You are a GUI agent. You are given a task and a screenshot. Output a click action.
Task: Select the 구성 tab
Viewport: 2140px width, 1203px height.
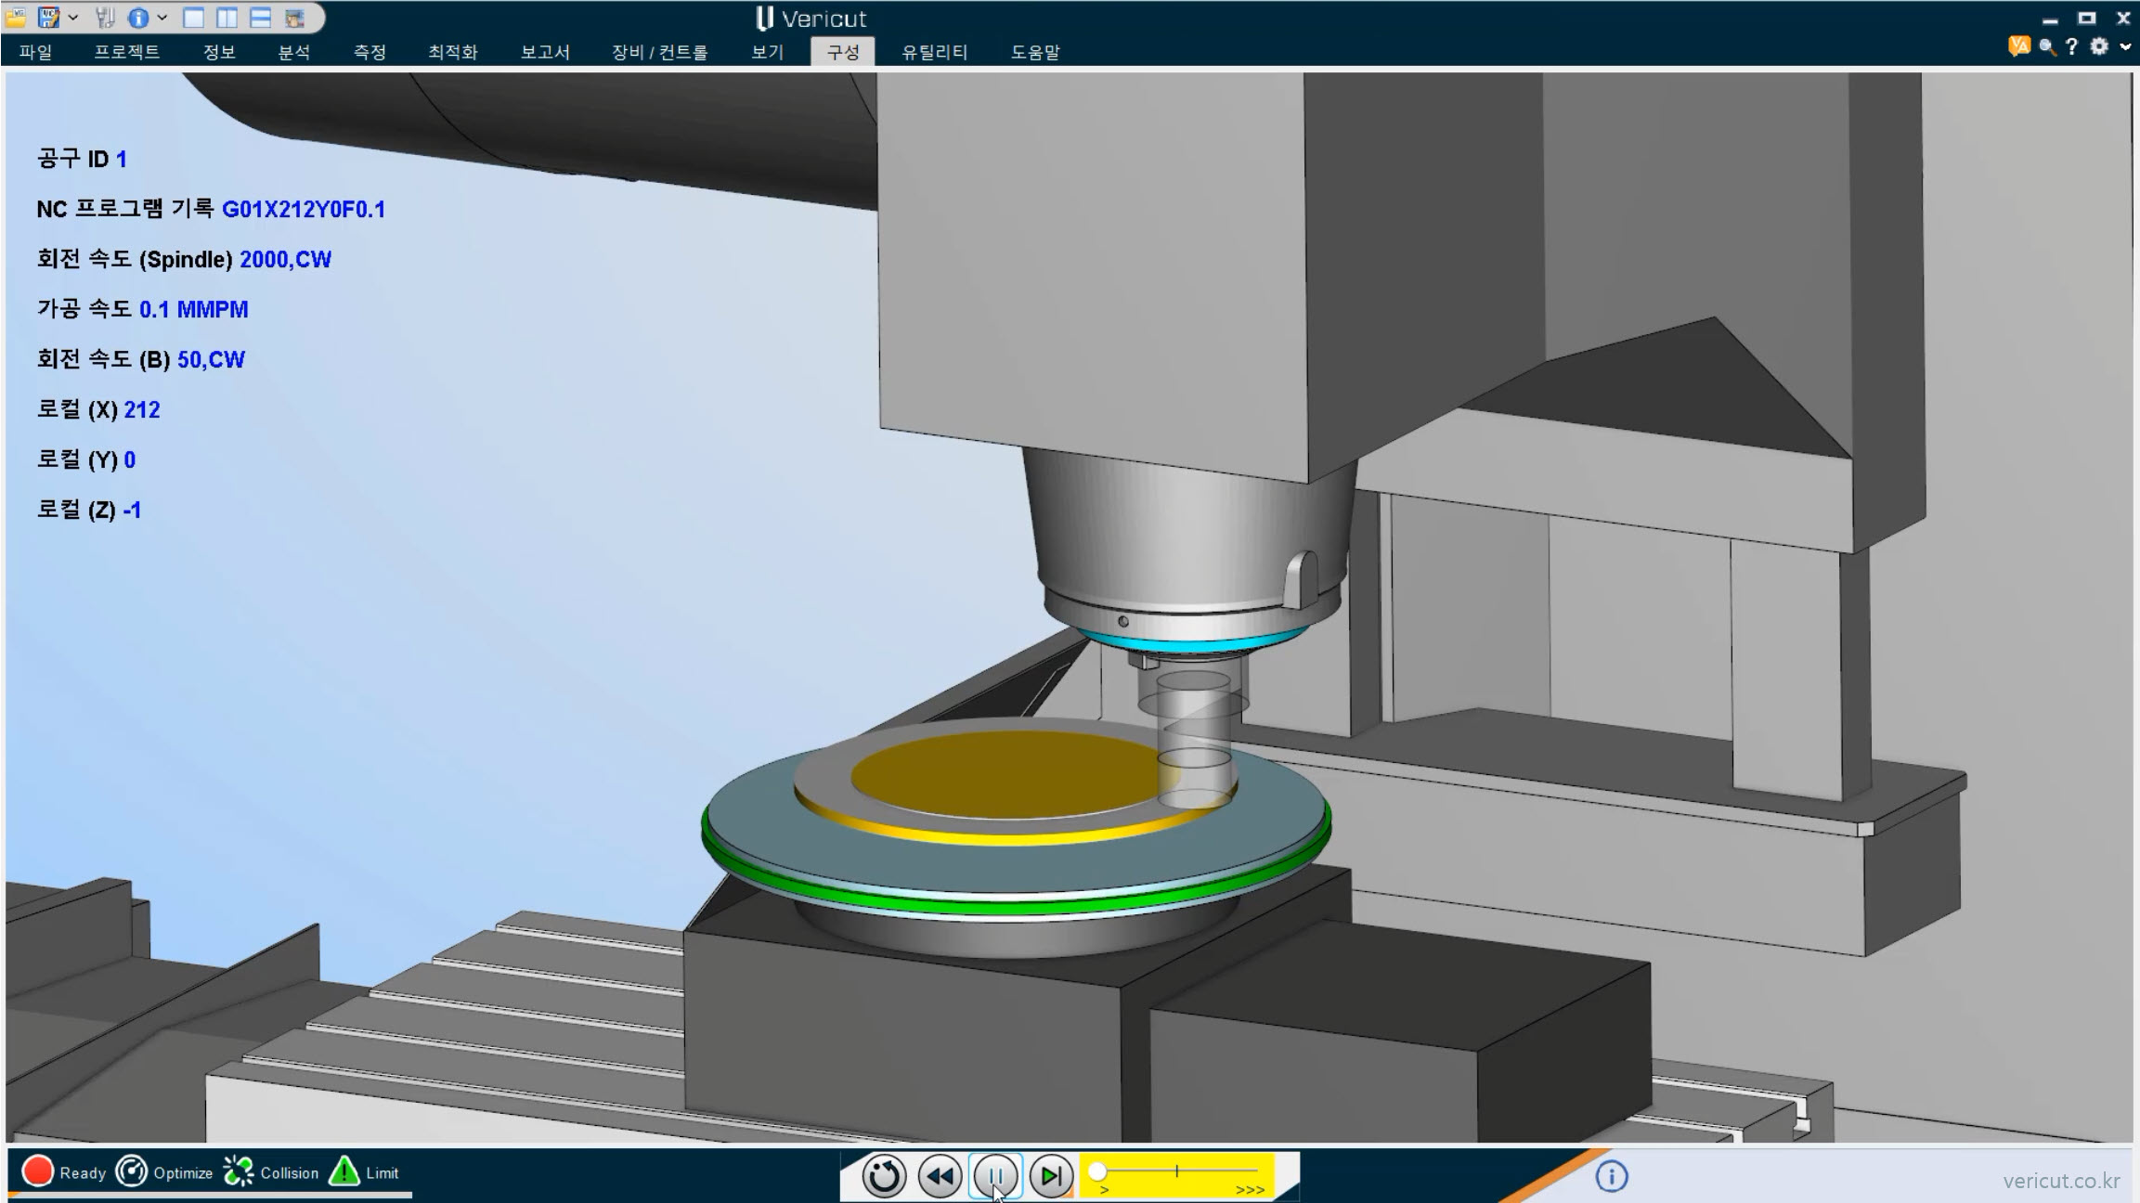tap(843, 52)
